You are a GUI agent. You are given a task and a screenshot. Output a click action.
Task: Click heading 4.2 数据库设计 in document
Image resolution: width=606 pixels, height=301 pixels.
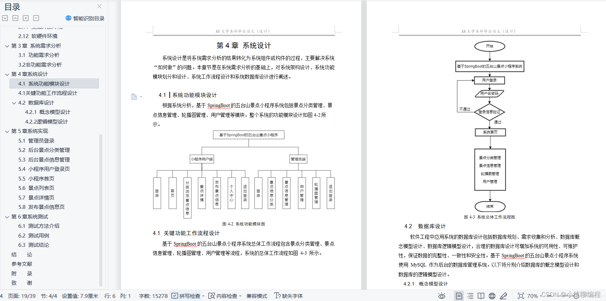point(425,226)
